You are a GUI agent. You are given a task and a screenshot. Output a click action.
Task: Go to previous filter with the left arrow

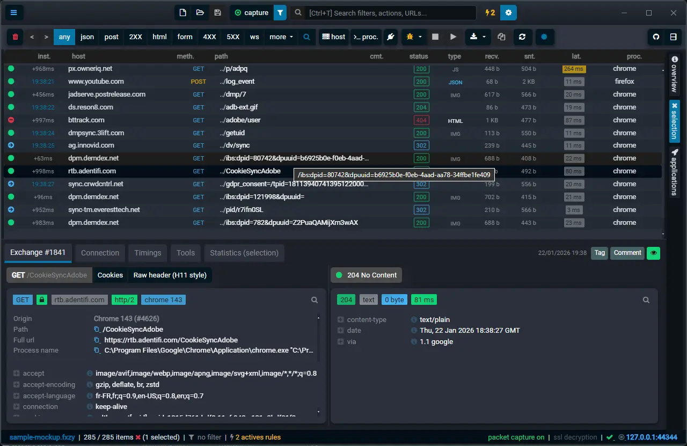[x=32, y=37]
